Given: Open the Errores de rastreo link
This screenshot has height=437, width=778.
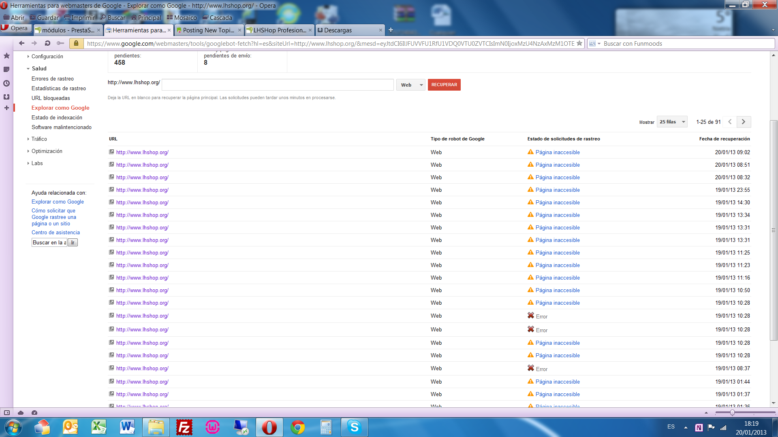Looking at the screenshot, I should (x=53, y=79).
